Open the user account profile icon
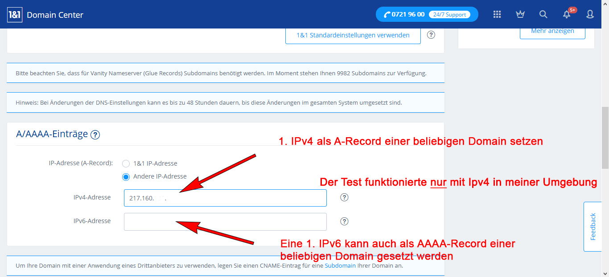 click(590, 14)
